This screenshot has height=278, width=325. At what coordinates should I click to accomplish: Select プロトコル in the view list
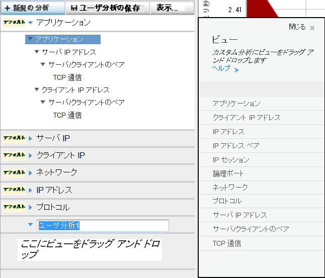[262, 201]
